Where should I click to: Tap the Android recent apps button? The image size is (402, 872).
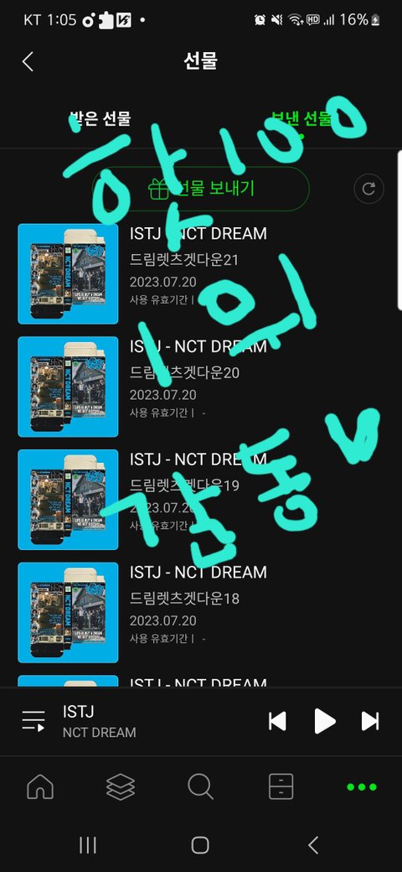[88, 845]
